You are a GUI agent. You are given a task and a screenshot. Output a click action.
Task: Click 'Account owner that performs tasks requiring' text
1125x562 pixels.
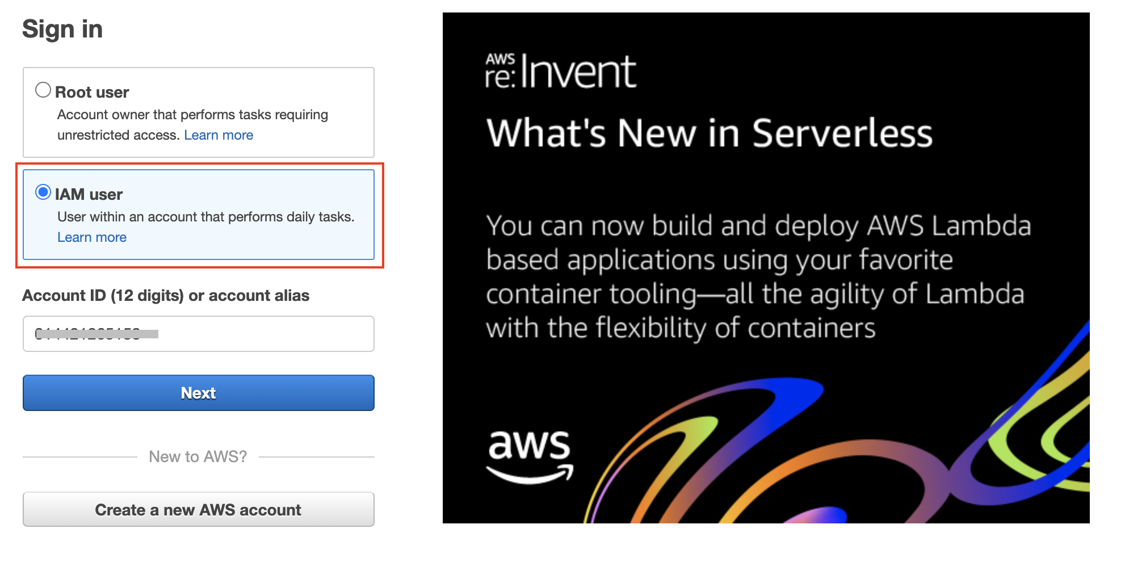click(193, 115)
